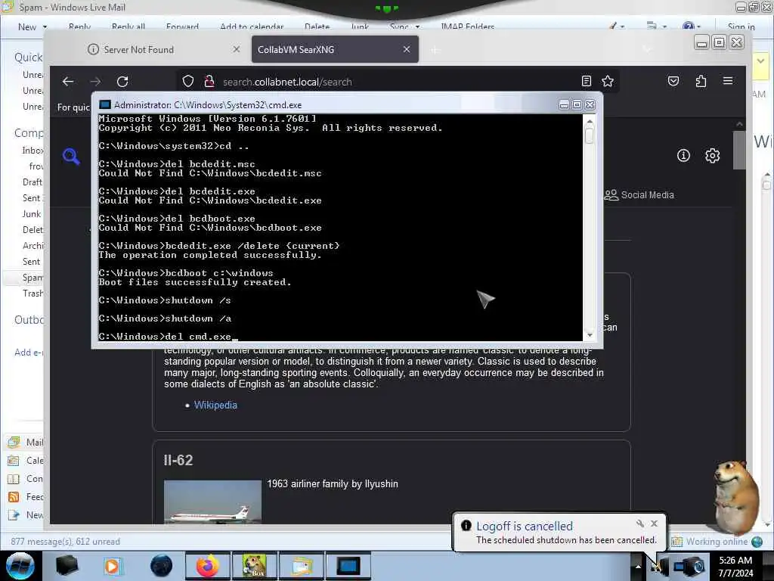Close the Server Not Found tab
Screen dimensions: 774x581
[x=237, y=49]
